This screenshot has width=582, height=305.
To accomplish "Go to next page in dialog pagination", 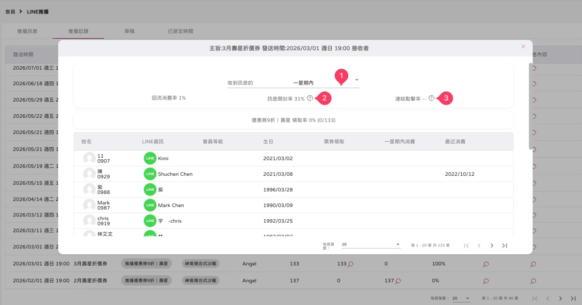I will [x=492, y=245].
